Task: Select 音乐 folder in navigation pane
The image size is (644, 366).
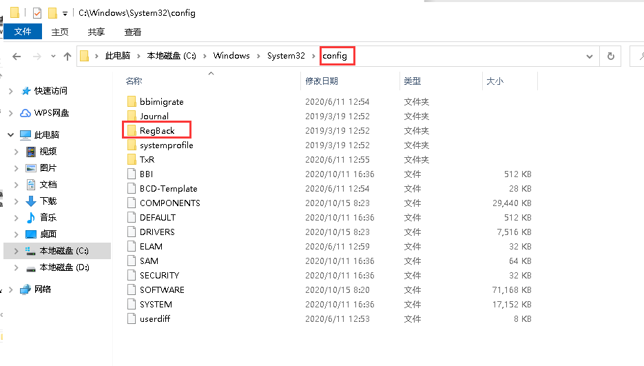Action: tap(48, 217)
